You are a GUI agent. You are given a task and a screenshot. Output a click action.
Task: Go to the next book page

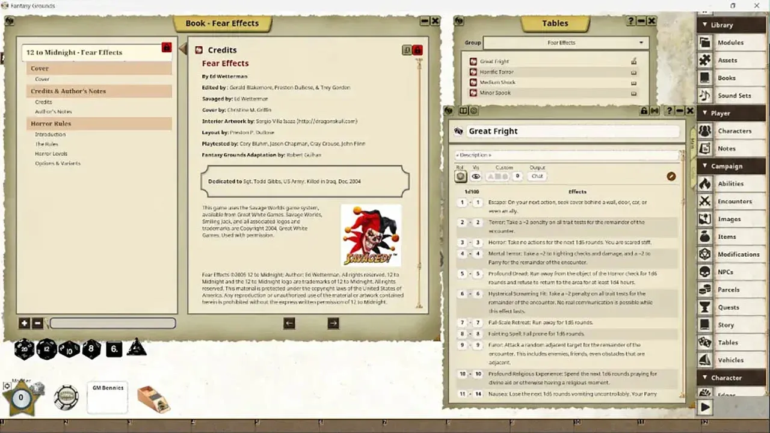pyautogui.click(x=333, y=323)
